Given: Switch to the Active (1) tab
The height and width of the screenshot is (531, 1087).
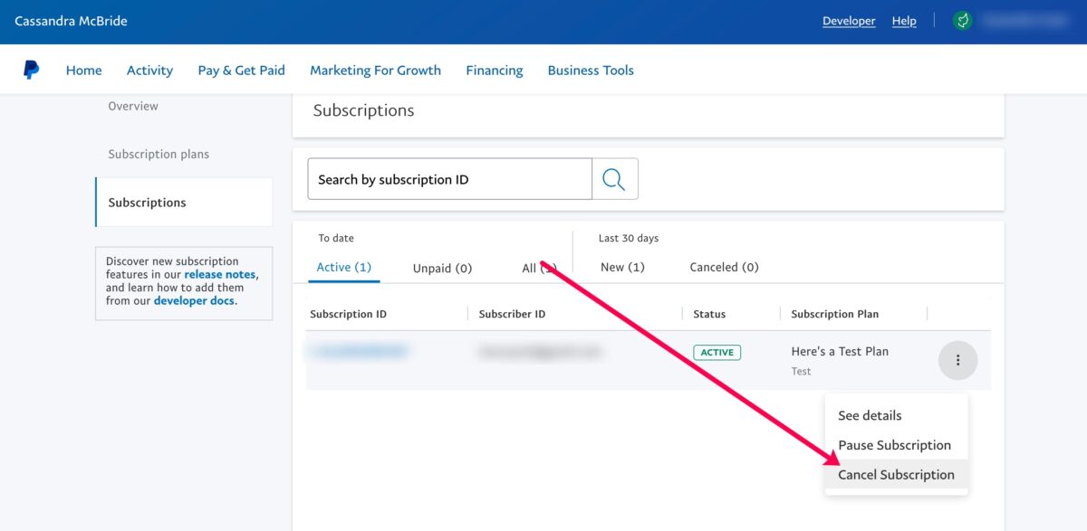Looking at the screenshot, I should 344,267.
